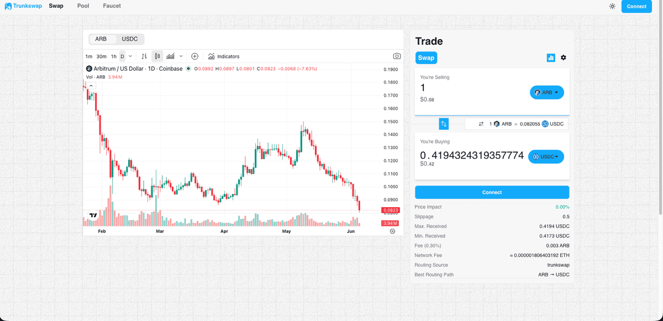Open the Faucet page
The height and width of the screenshot is (321, 663).
pyautogui.click(x=112, y=6)
